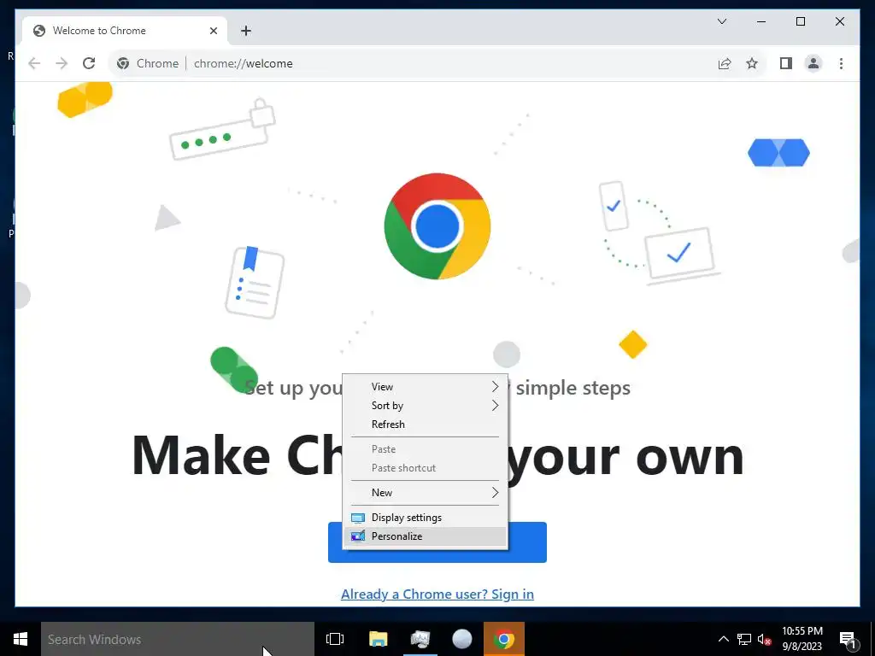Share this page via share icon

click(x=725, y=63)
